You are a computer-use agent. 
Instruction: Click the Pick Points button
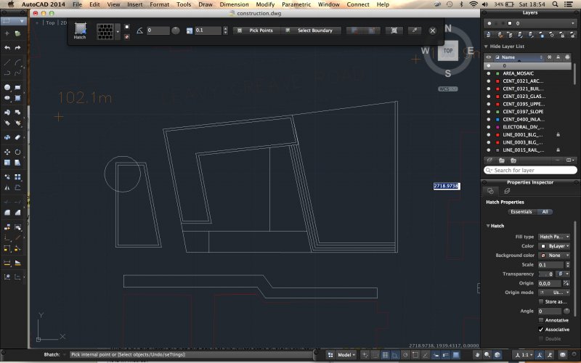click(256, 30)
